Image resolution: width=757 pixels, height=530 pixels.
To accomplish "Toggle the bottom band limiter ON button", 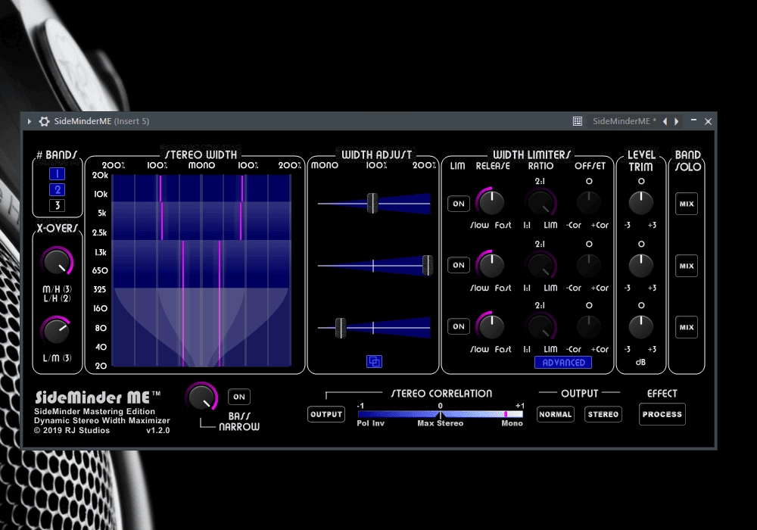I will click(x=459, y=326).
